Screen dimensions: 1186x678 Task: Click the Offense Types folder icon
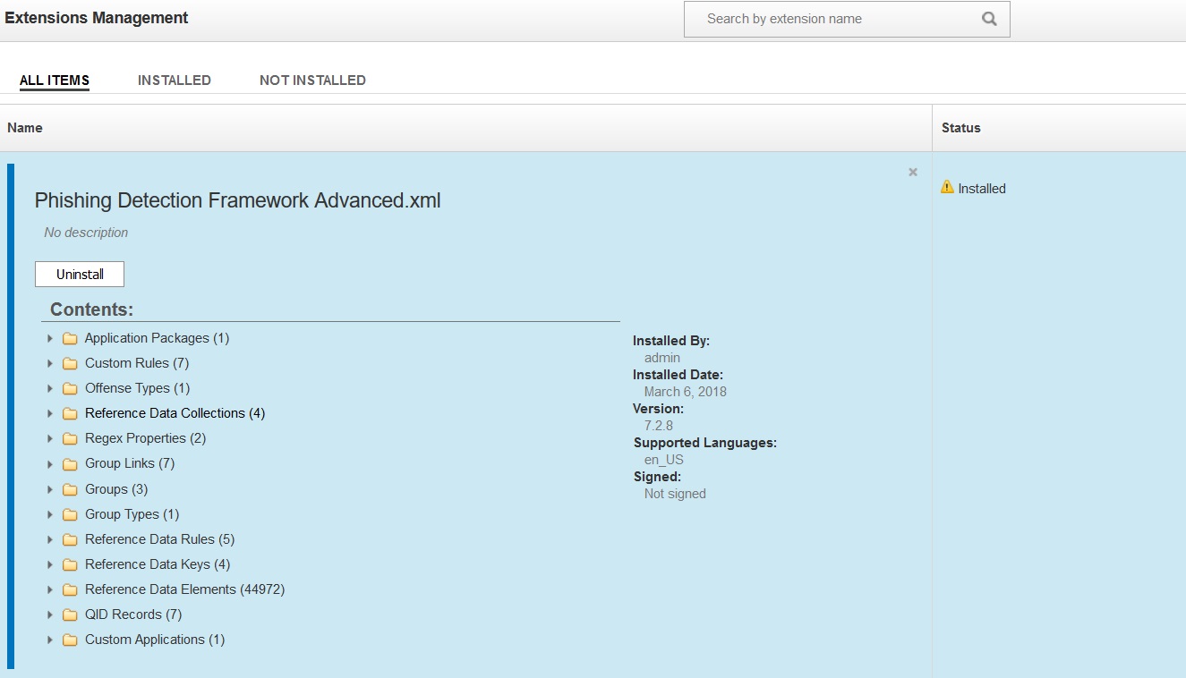click(70, 389)
